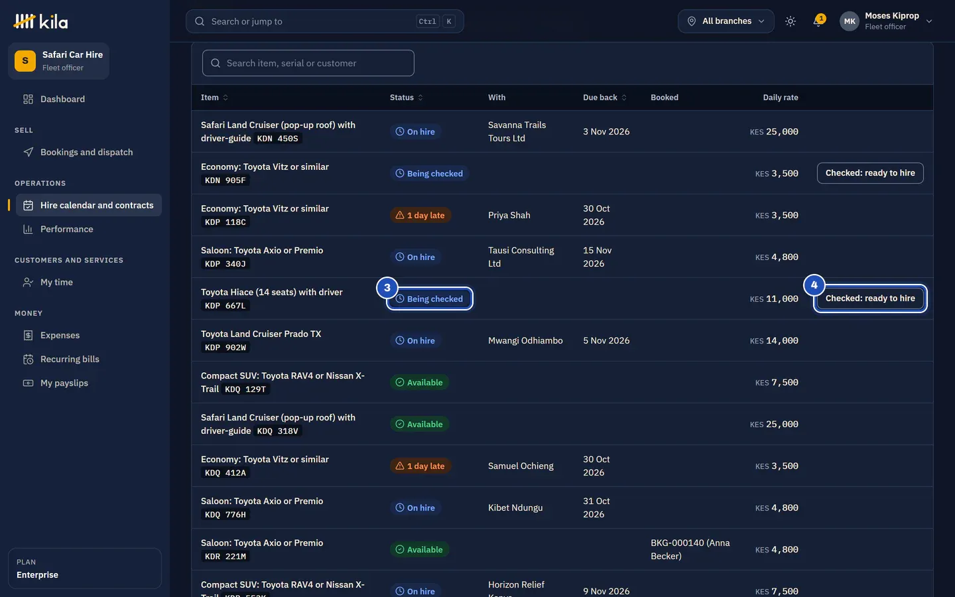Click the Kila logo

click(x=40, y=21)
